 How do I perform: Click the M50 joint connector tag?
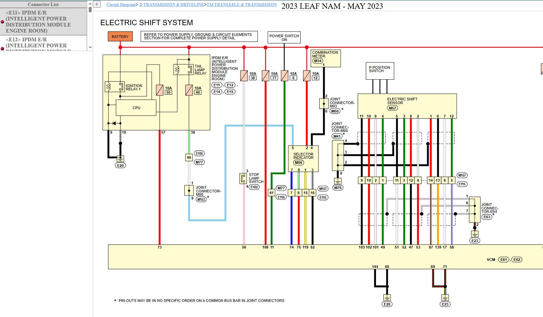pos(335,111)
